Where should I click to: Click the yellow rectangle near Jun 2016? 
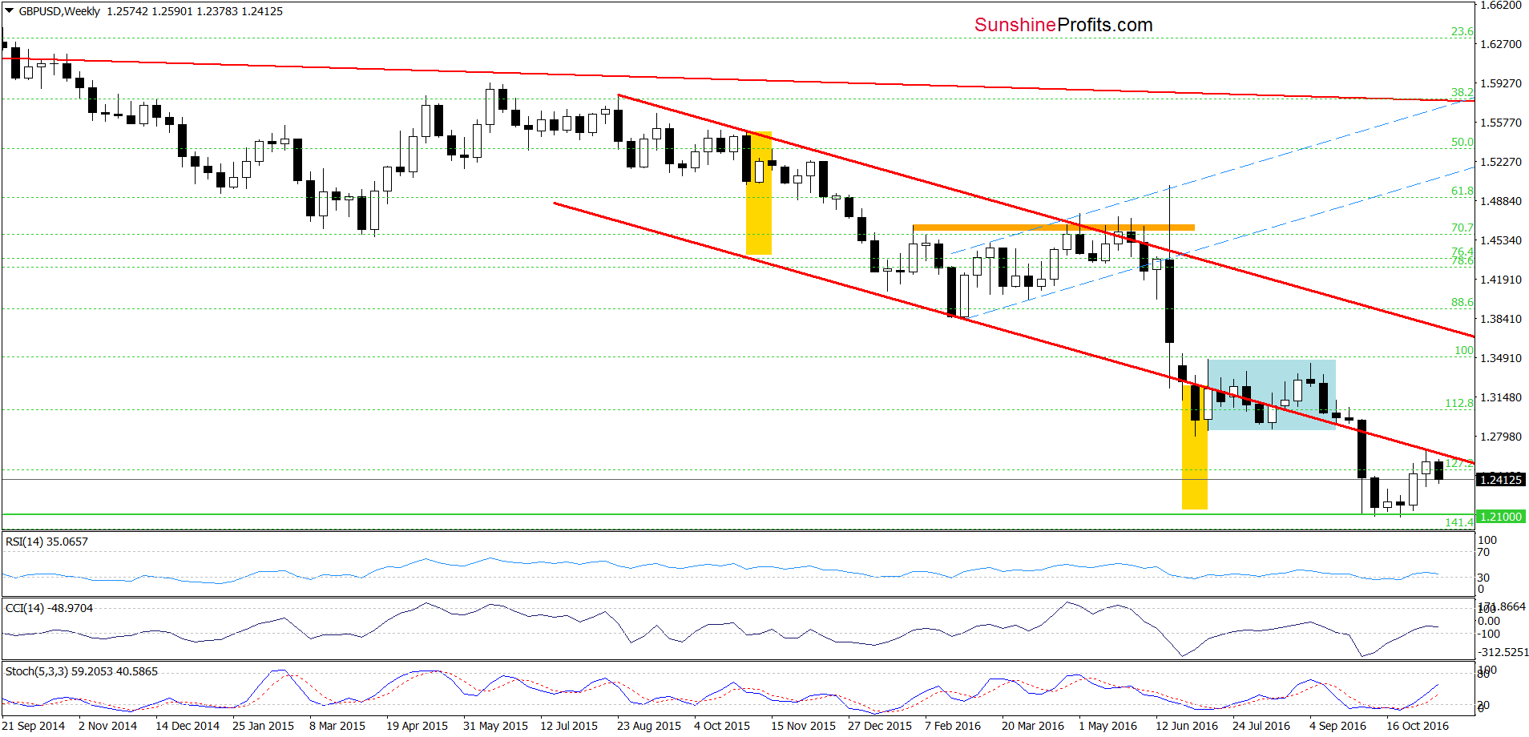1195,446
